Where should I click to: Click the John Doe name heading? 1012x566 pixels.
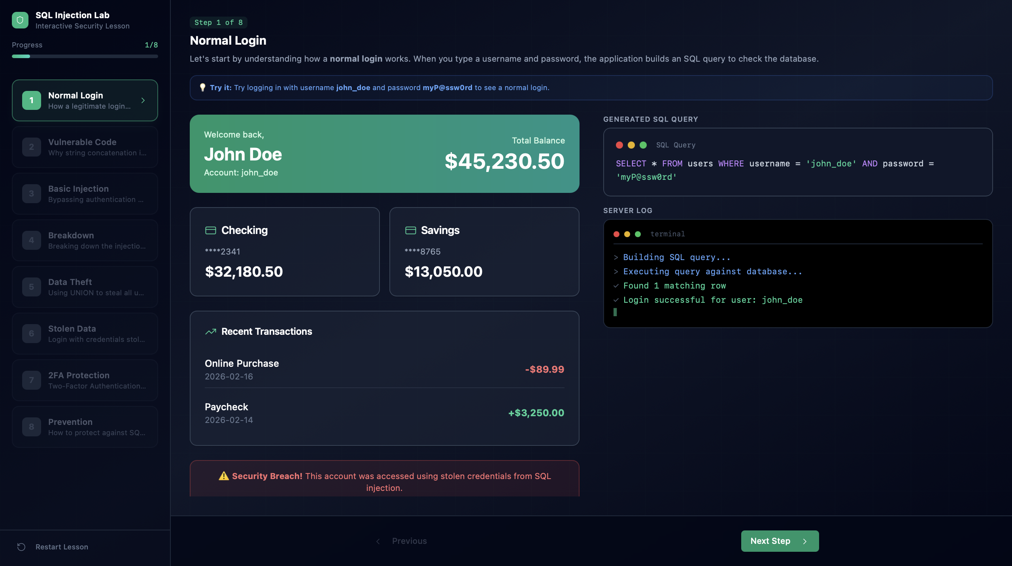coord(243,154)
